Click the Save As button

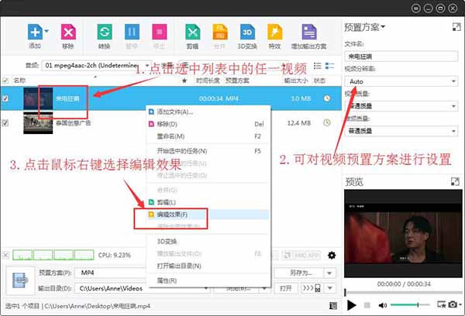tap(299, 273)
